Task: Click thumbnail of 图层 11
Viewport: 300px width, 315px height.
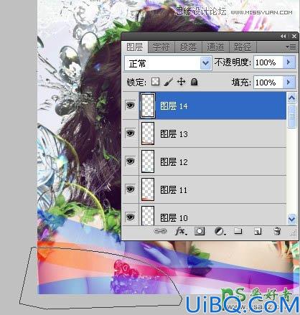Action: point(148,189)
